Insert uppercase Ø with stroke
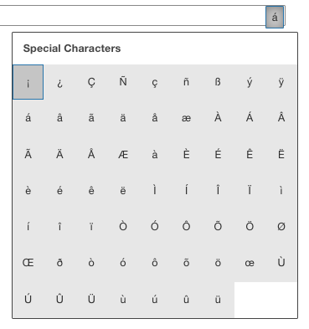The image size is (309, 329). 281,227
